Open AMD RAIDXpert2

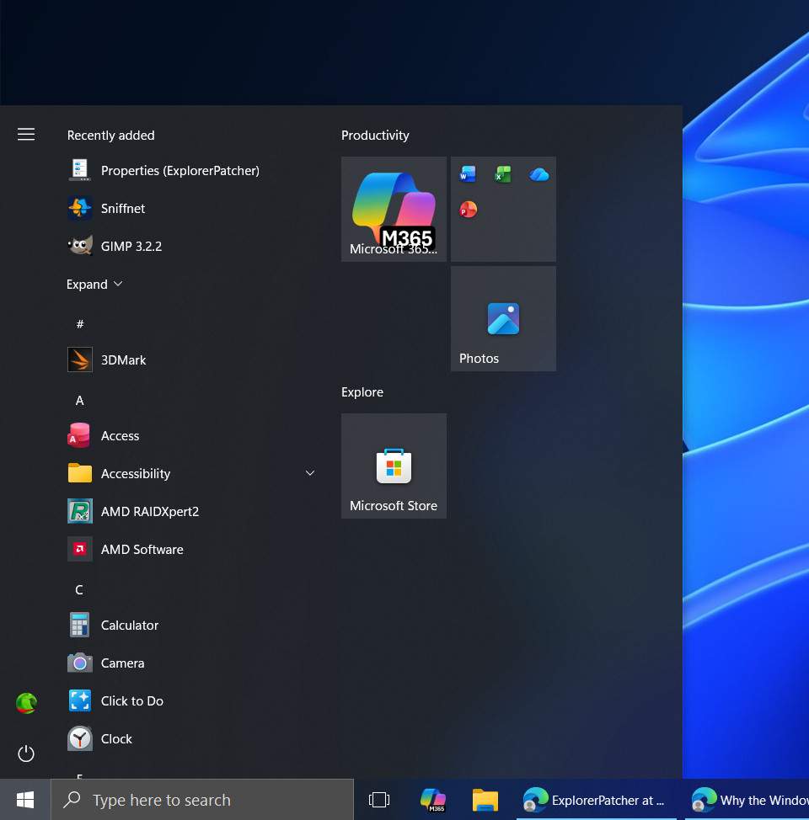coord(149,511)
